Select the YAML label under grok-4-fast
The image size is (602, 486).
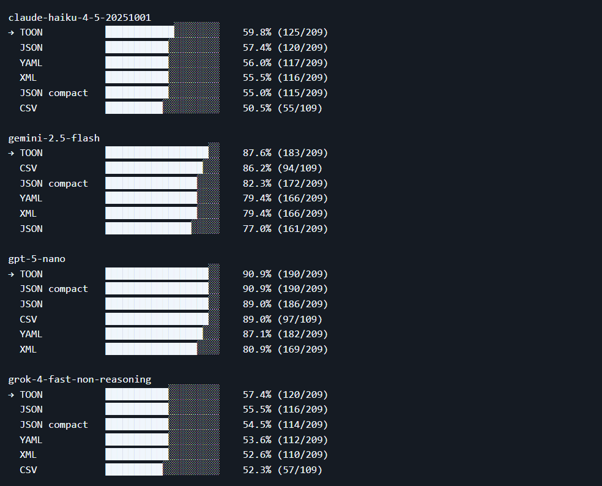31,439
